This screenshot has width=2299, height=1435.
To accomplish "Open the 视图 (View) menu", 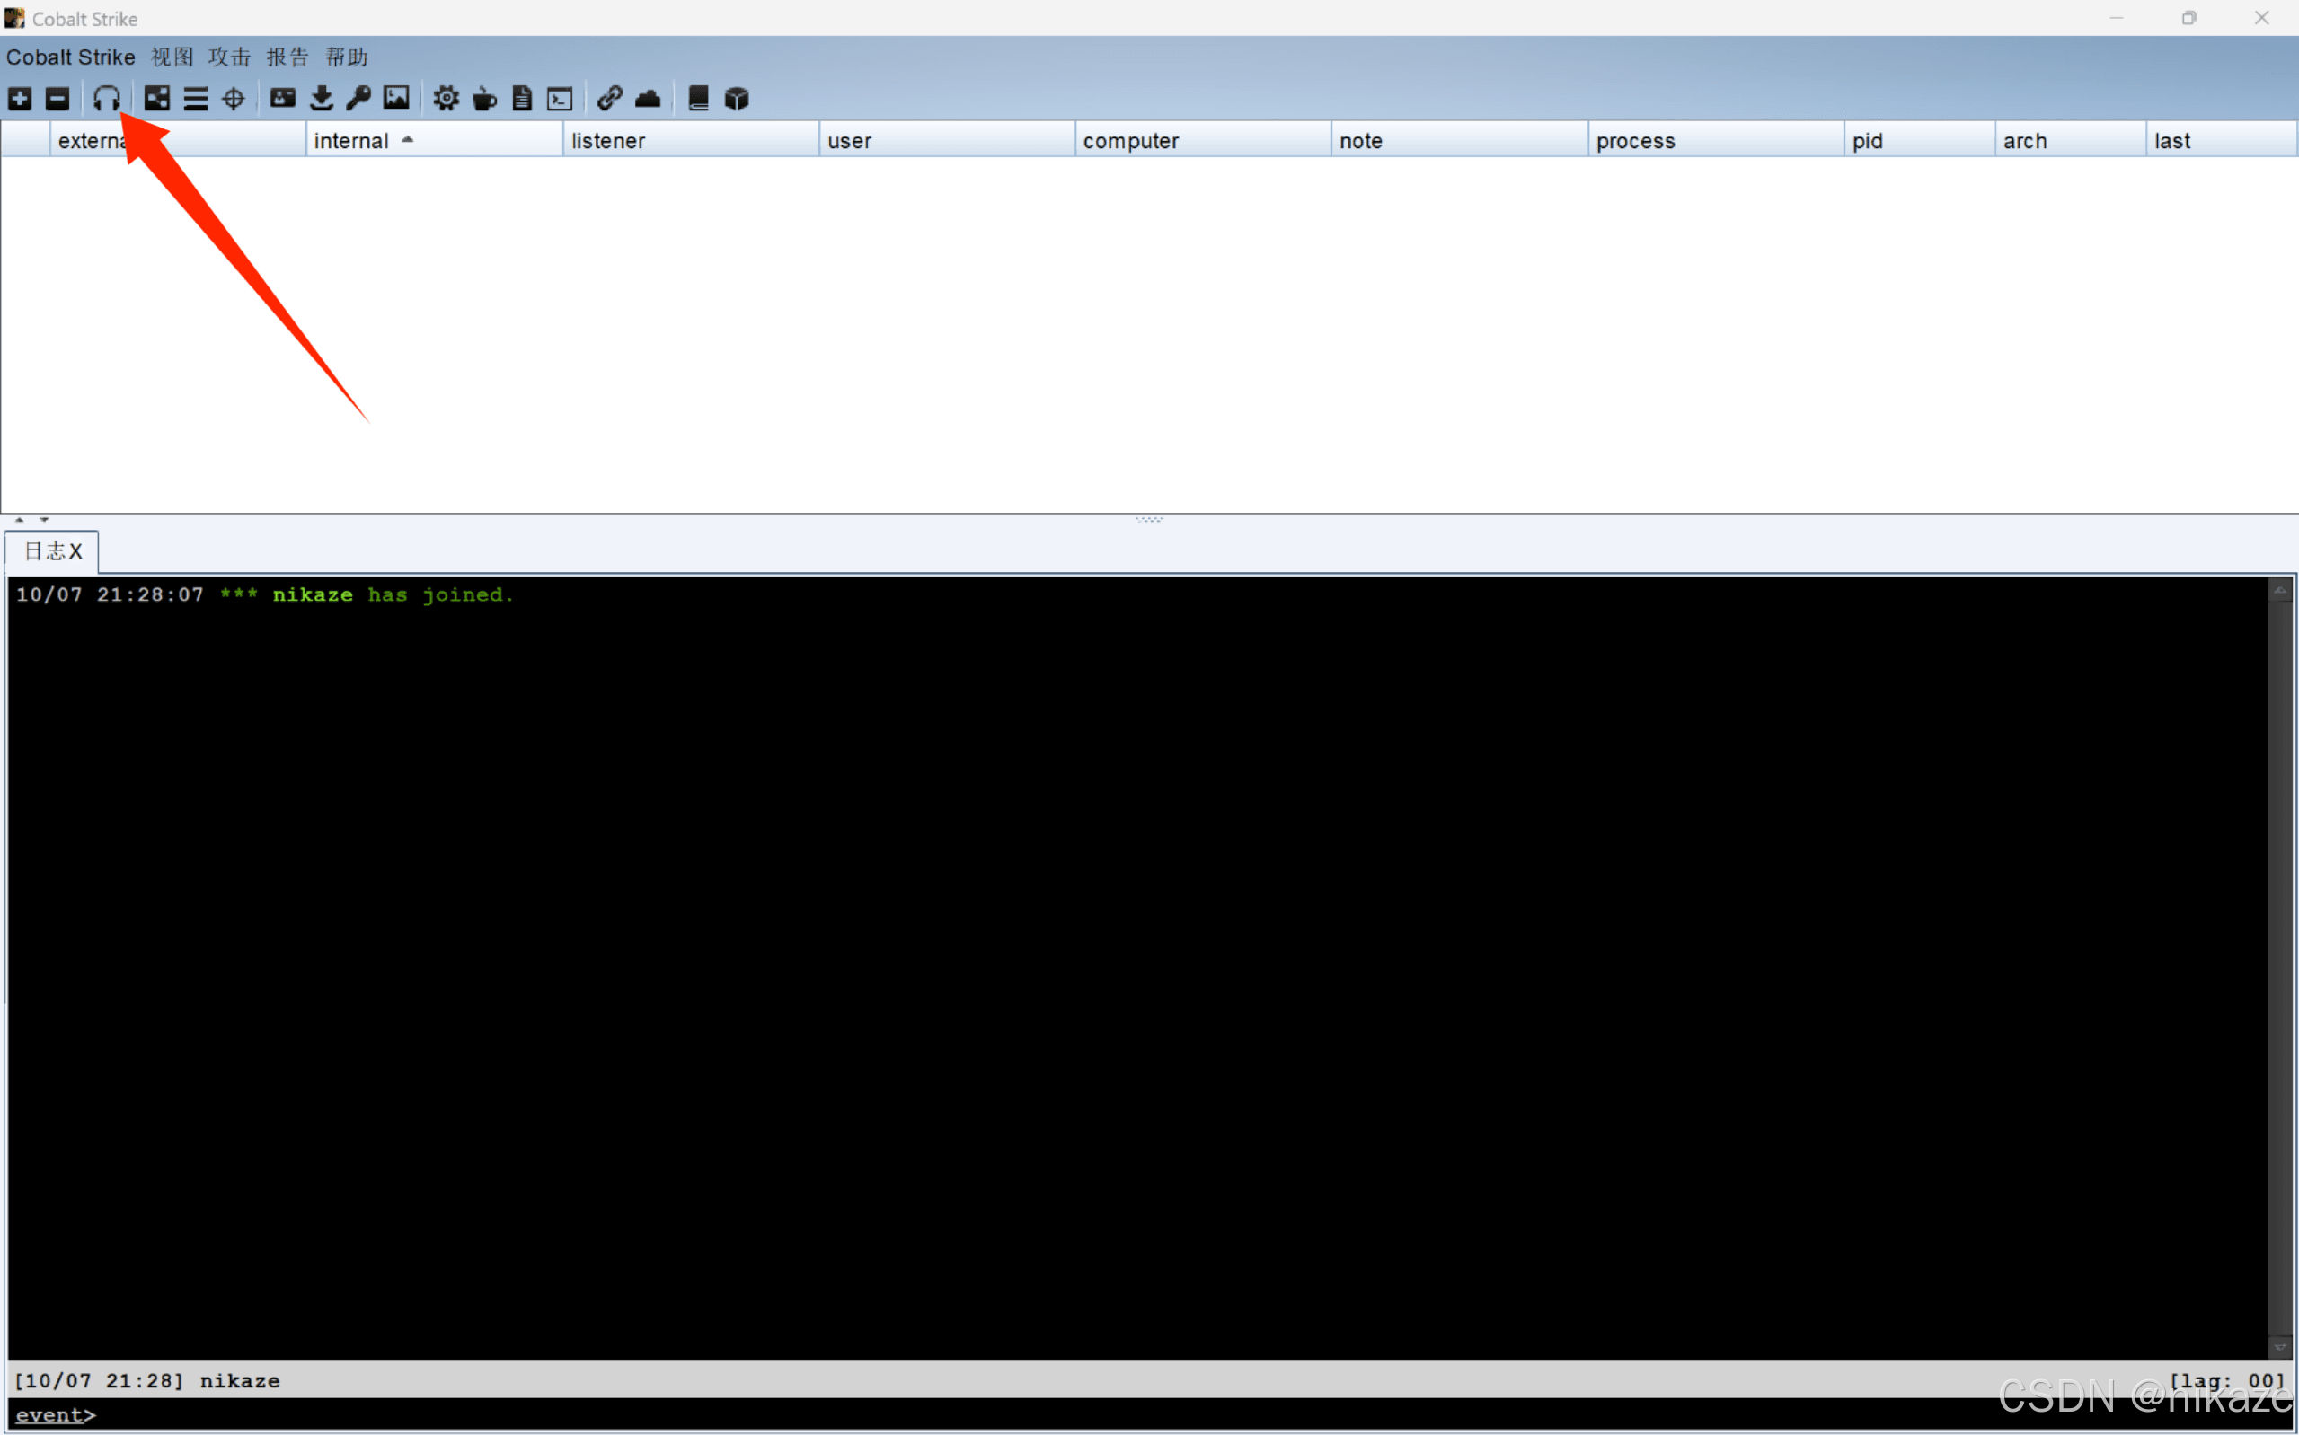I will click(172, 57).
